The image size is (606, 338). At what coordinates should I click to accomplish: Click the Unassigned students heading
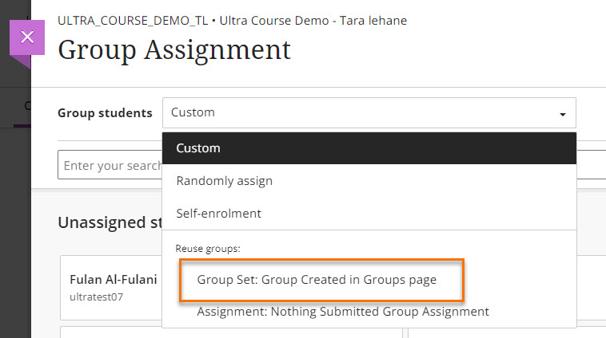point(109,222)
